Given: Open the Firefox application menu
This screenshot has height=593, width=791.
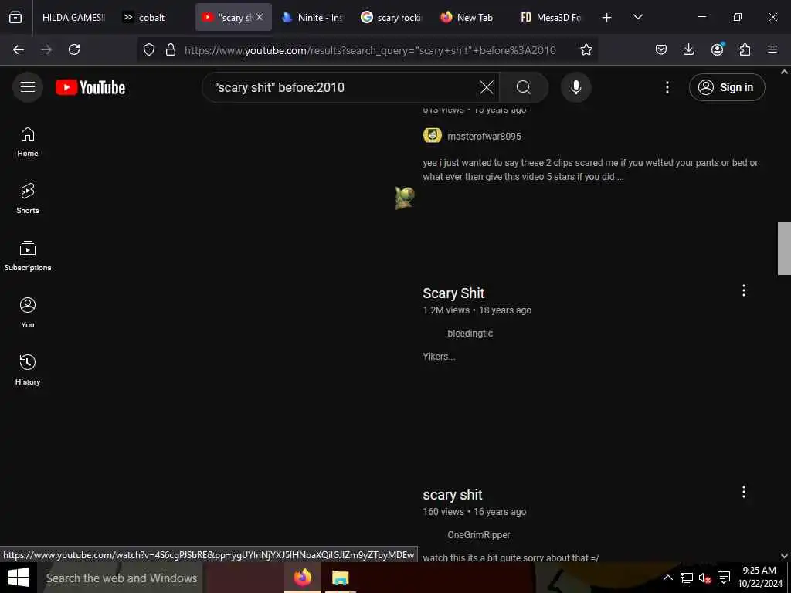Looking at the screenshot, I should tap(772, 49).
